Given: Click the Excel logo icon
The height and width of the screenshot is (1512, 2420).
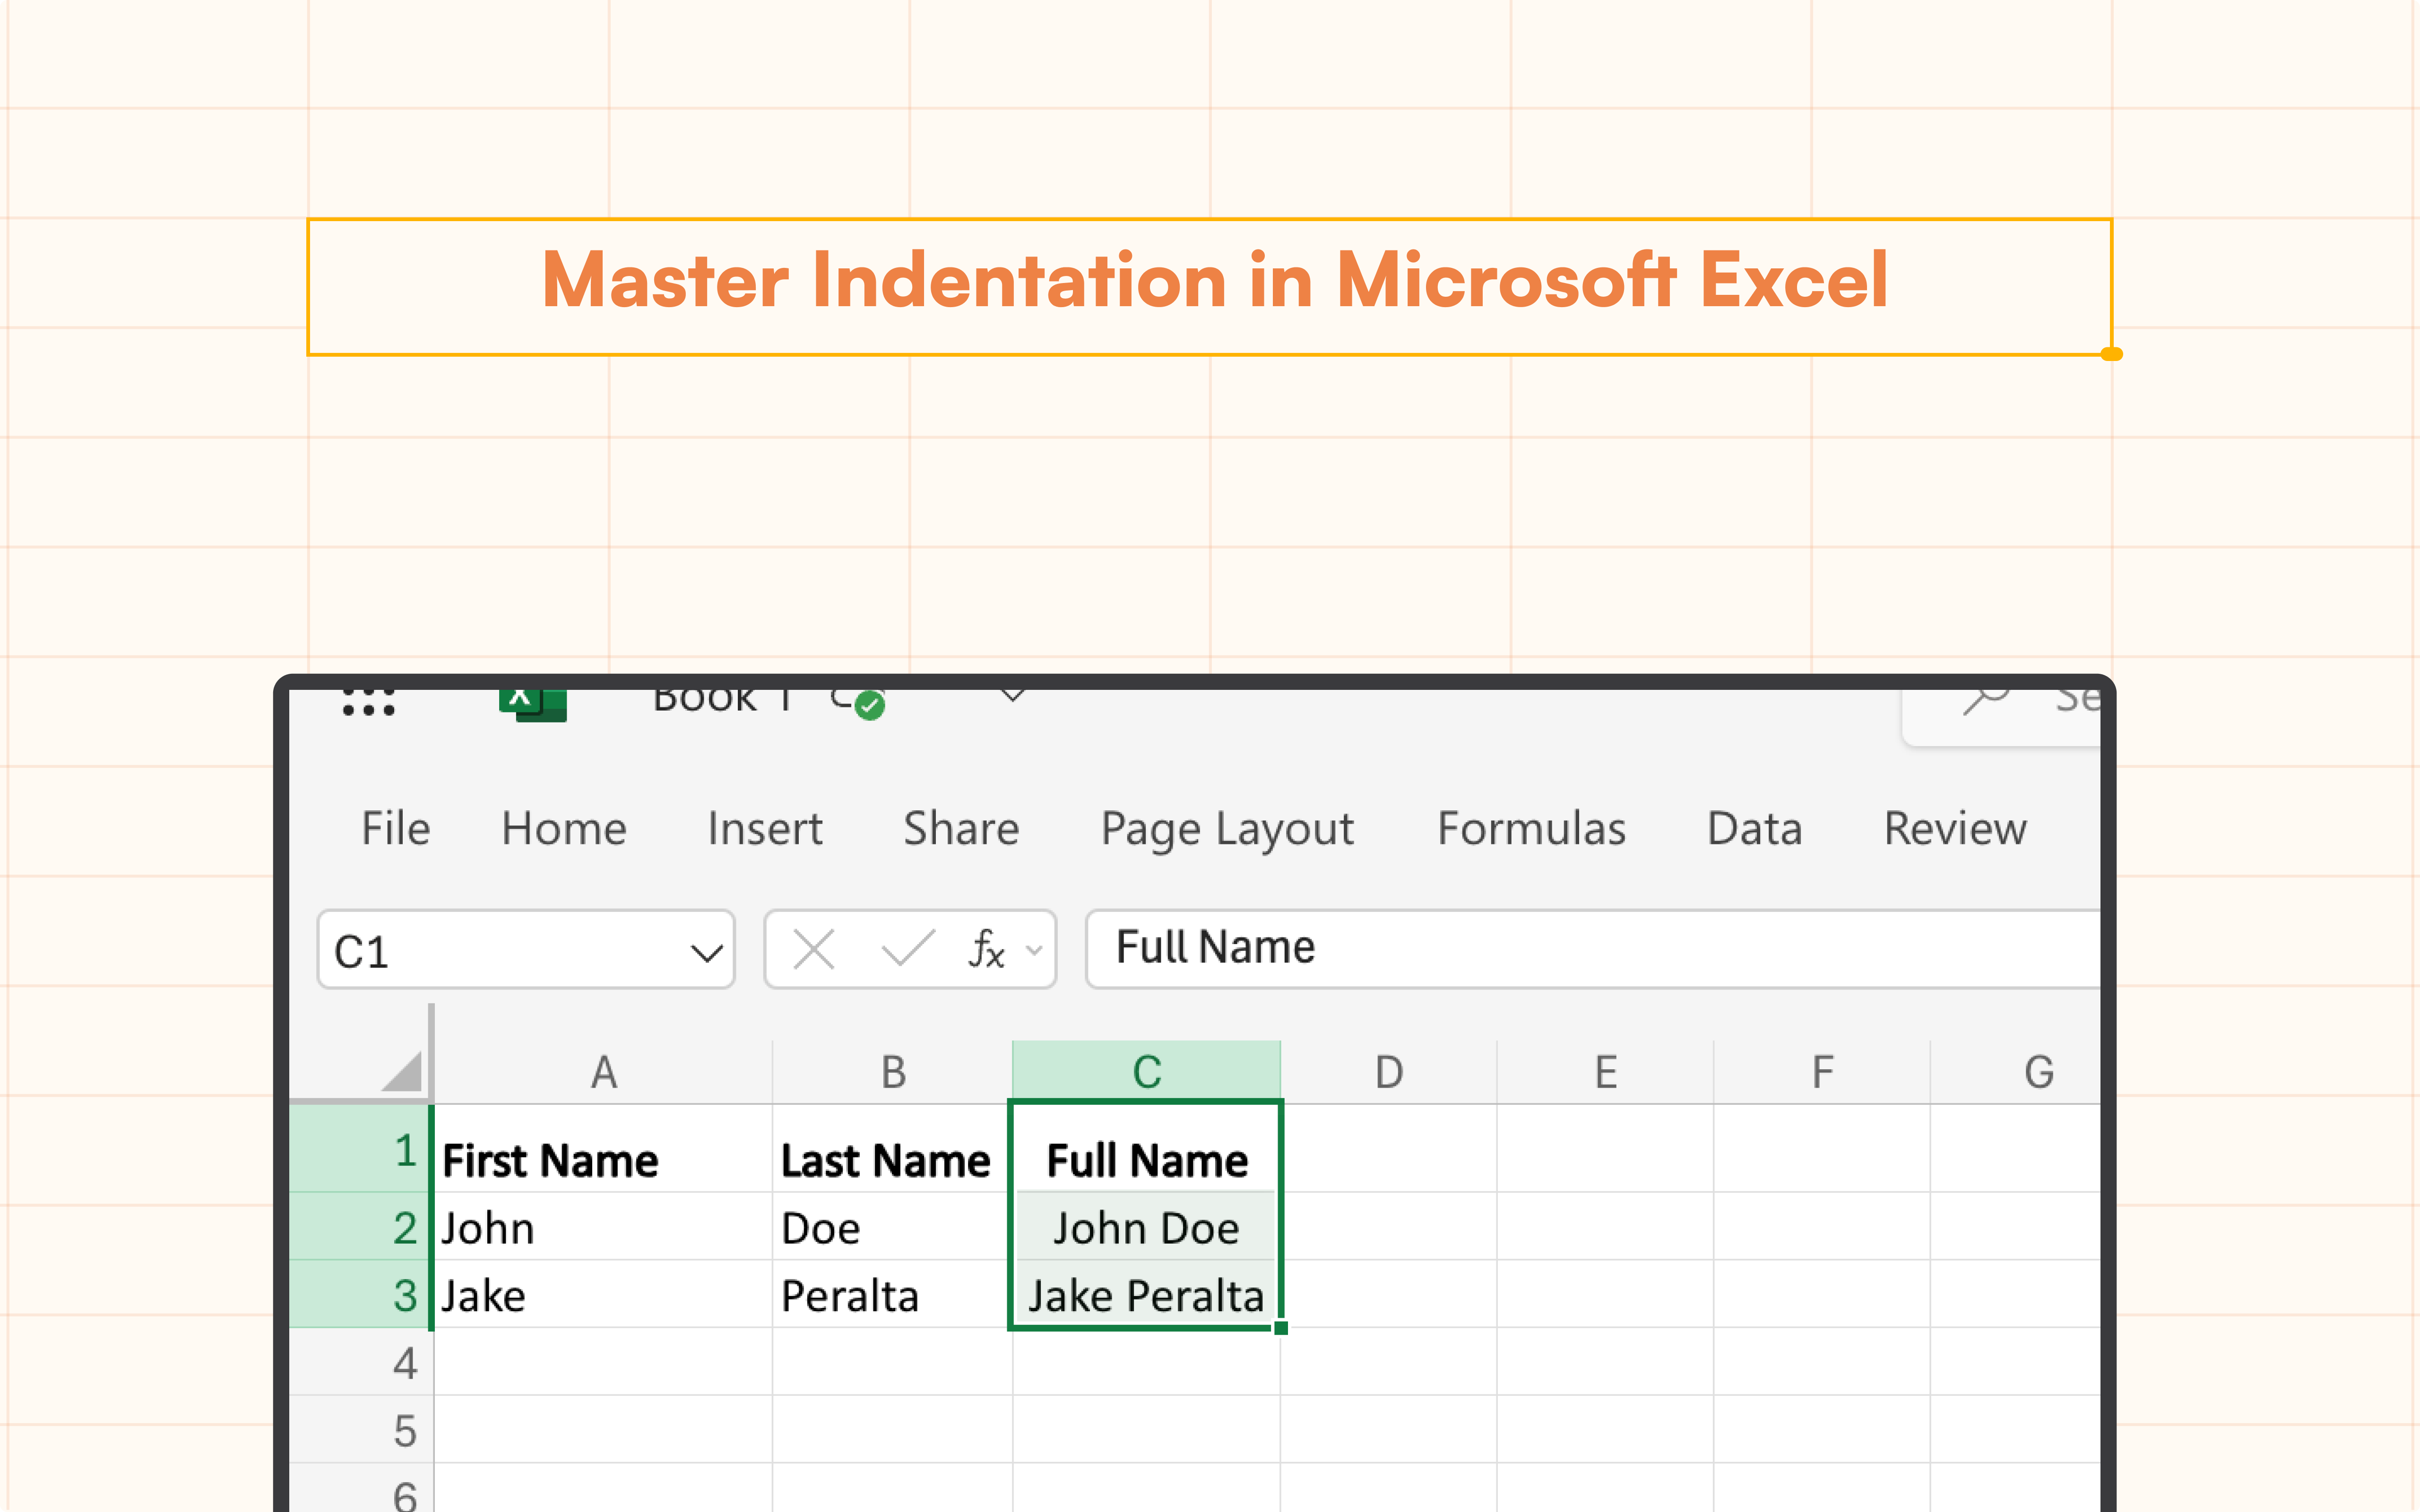Looking at the screenshot, I should [x=533, y=704].
